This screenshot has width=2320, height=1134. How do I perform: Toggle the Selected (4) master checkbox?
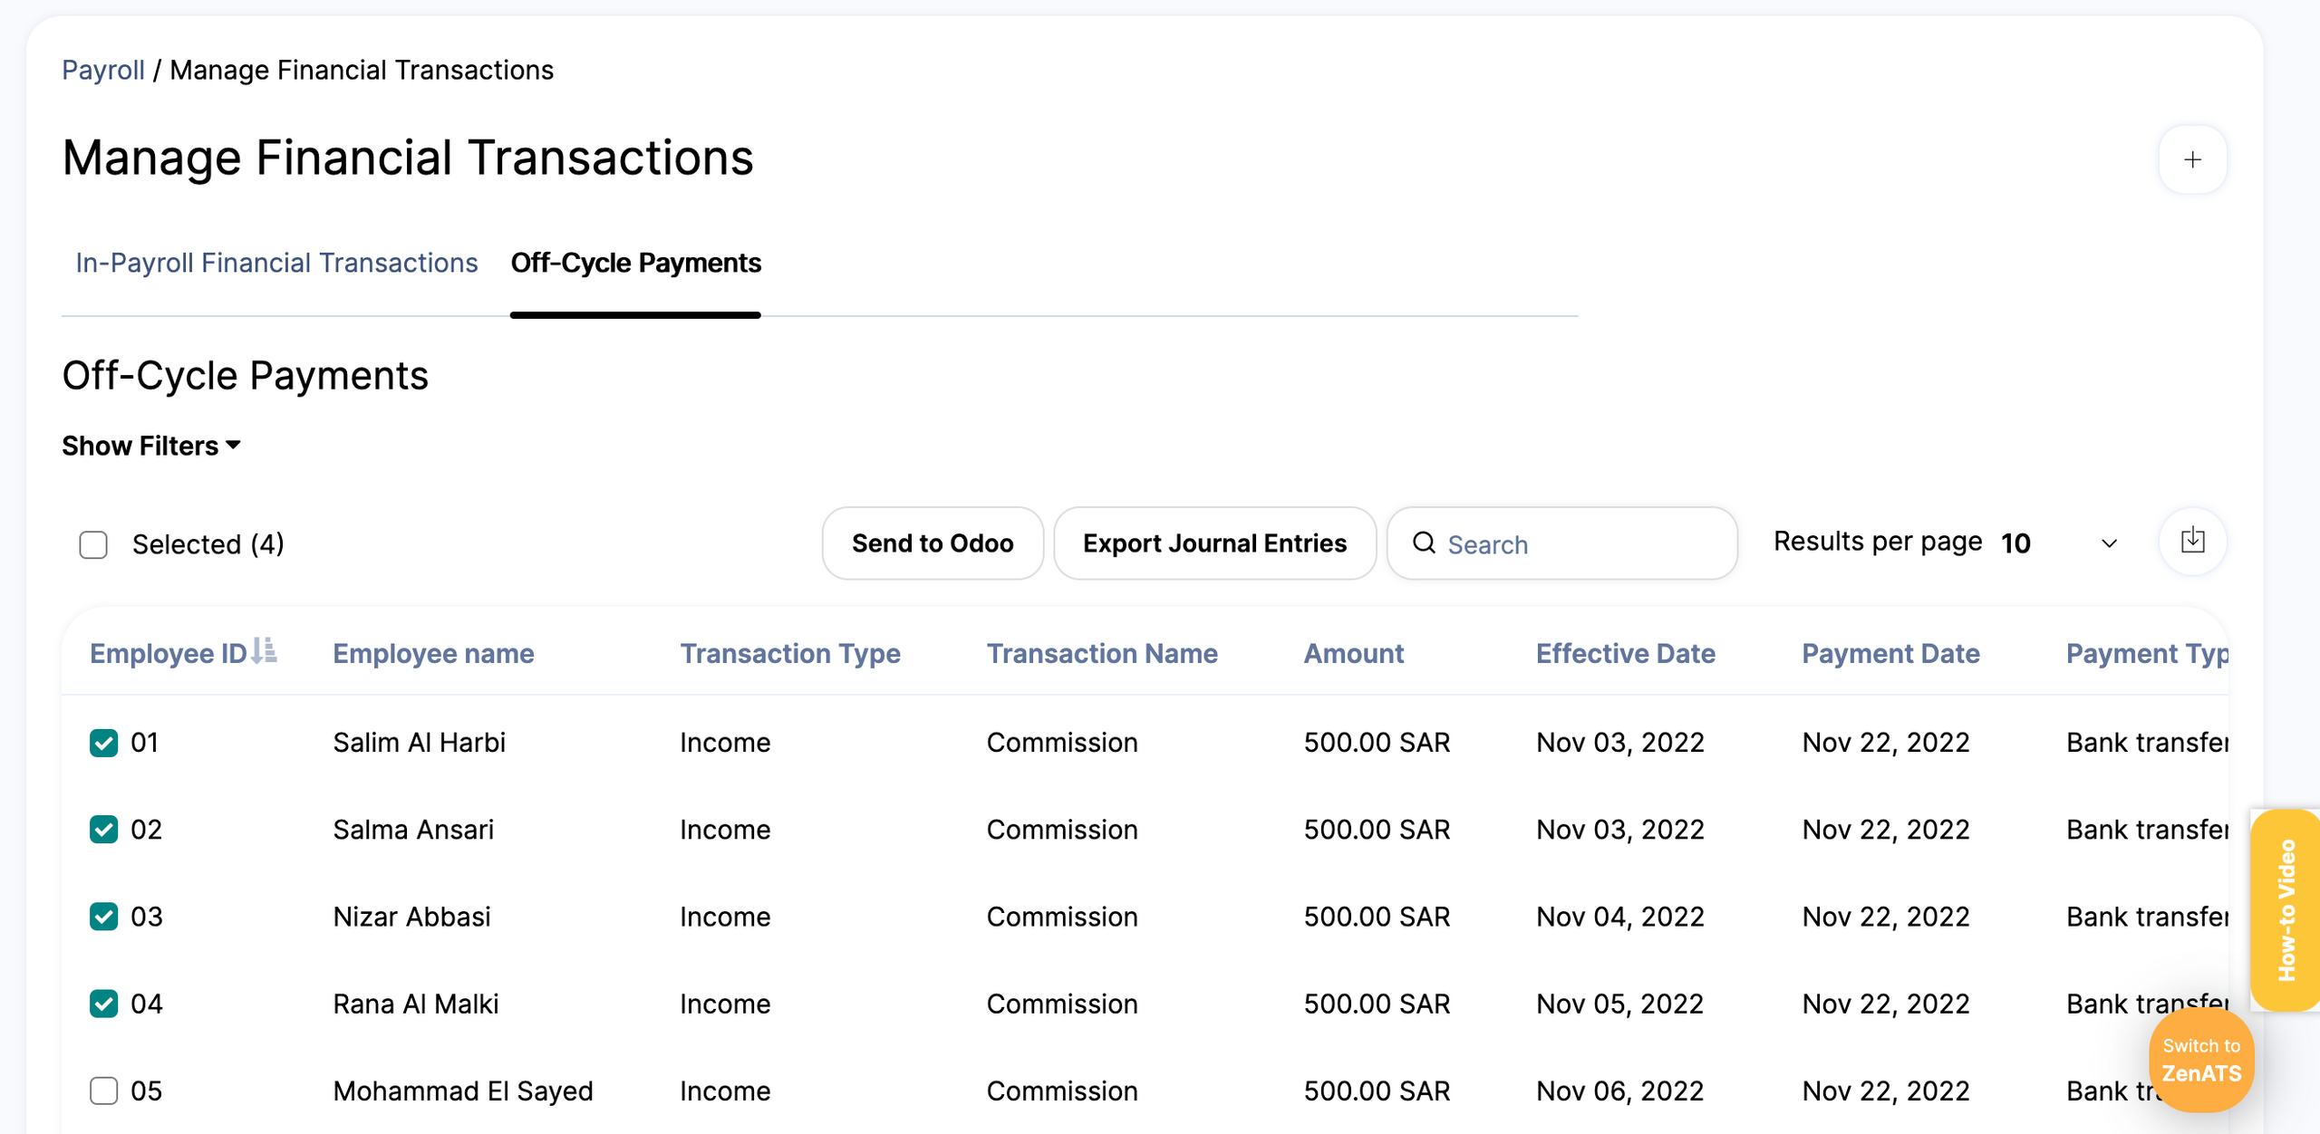93,544
